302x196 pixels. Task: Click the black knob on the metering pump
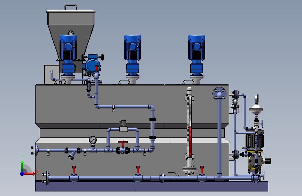point(268,161)
